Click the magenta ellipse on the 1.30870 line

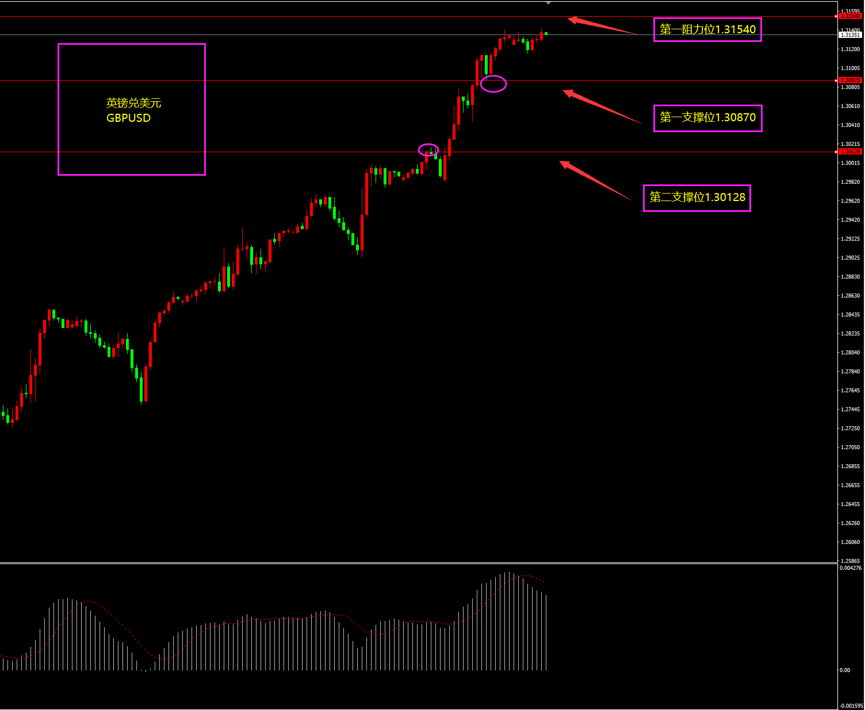click(x=493, y=84)
